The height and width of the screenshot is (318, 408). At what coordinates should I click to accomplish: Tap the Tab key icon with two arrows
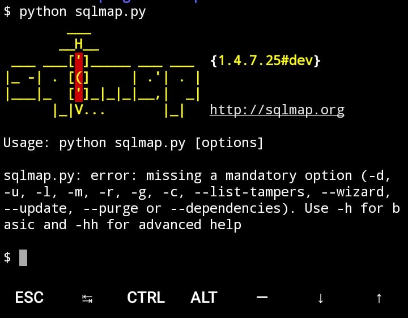coord(87,299)
